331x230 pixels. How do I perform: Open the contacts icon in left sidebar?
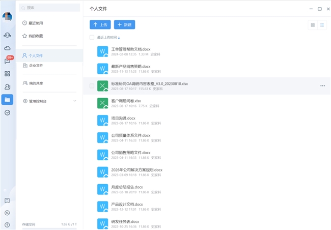(x=7, y=87)
